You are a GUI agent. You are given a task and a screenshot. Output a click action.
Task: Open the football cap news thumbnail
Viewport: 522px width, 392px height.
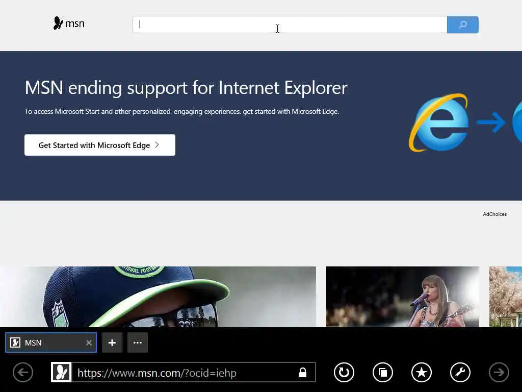158,297
